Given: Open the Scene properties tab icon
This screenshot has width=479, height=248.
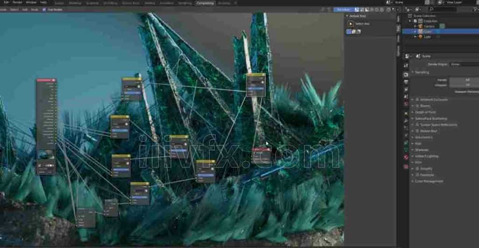Looking at the screenshot, I should (406, 96).
